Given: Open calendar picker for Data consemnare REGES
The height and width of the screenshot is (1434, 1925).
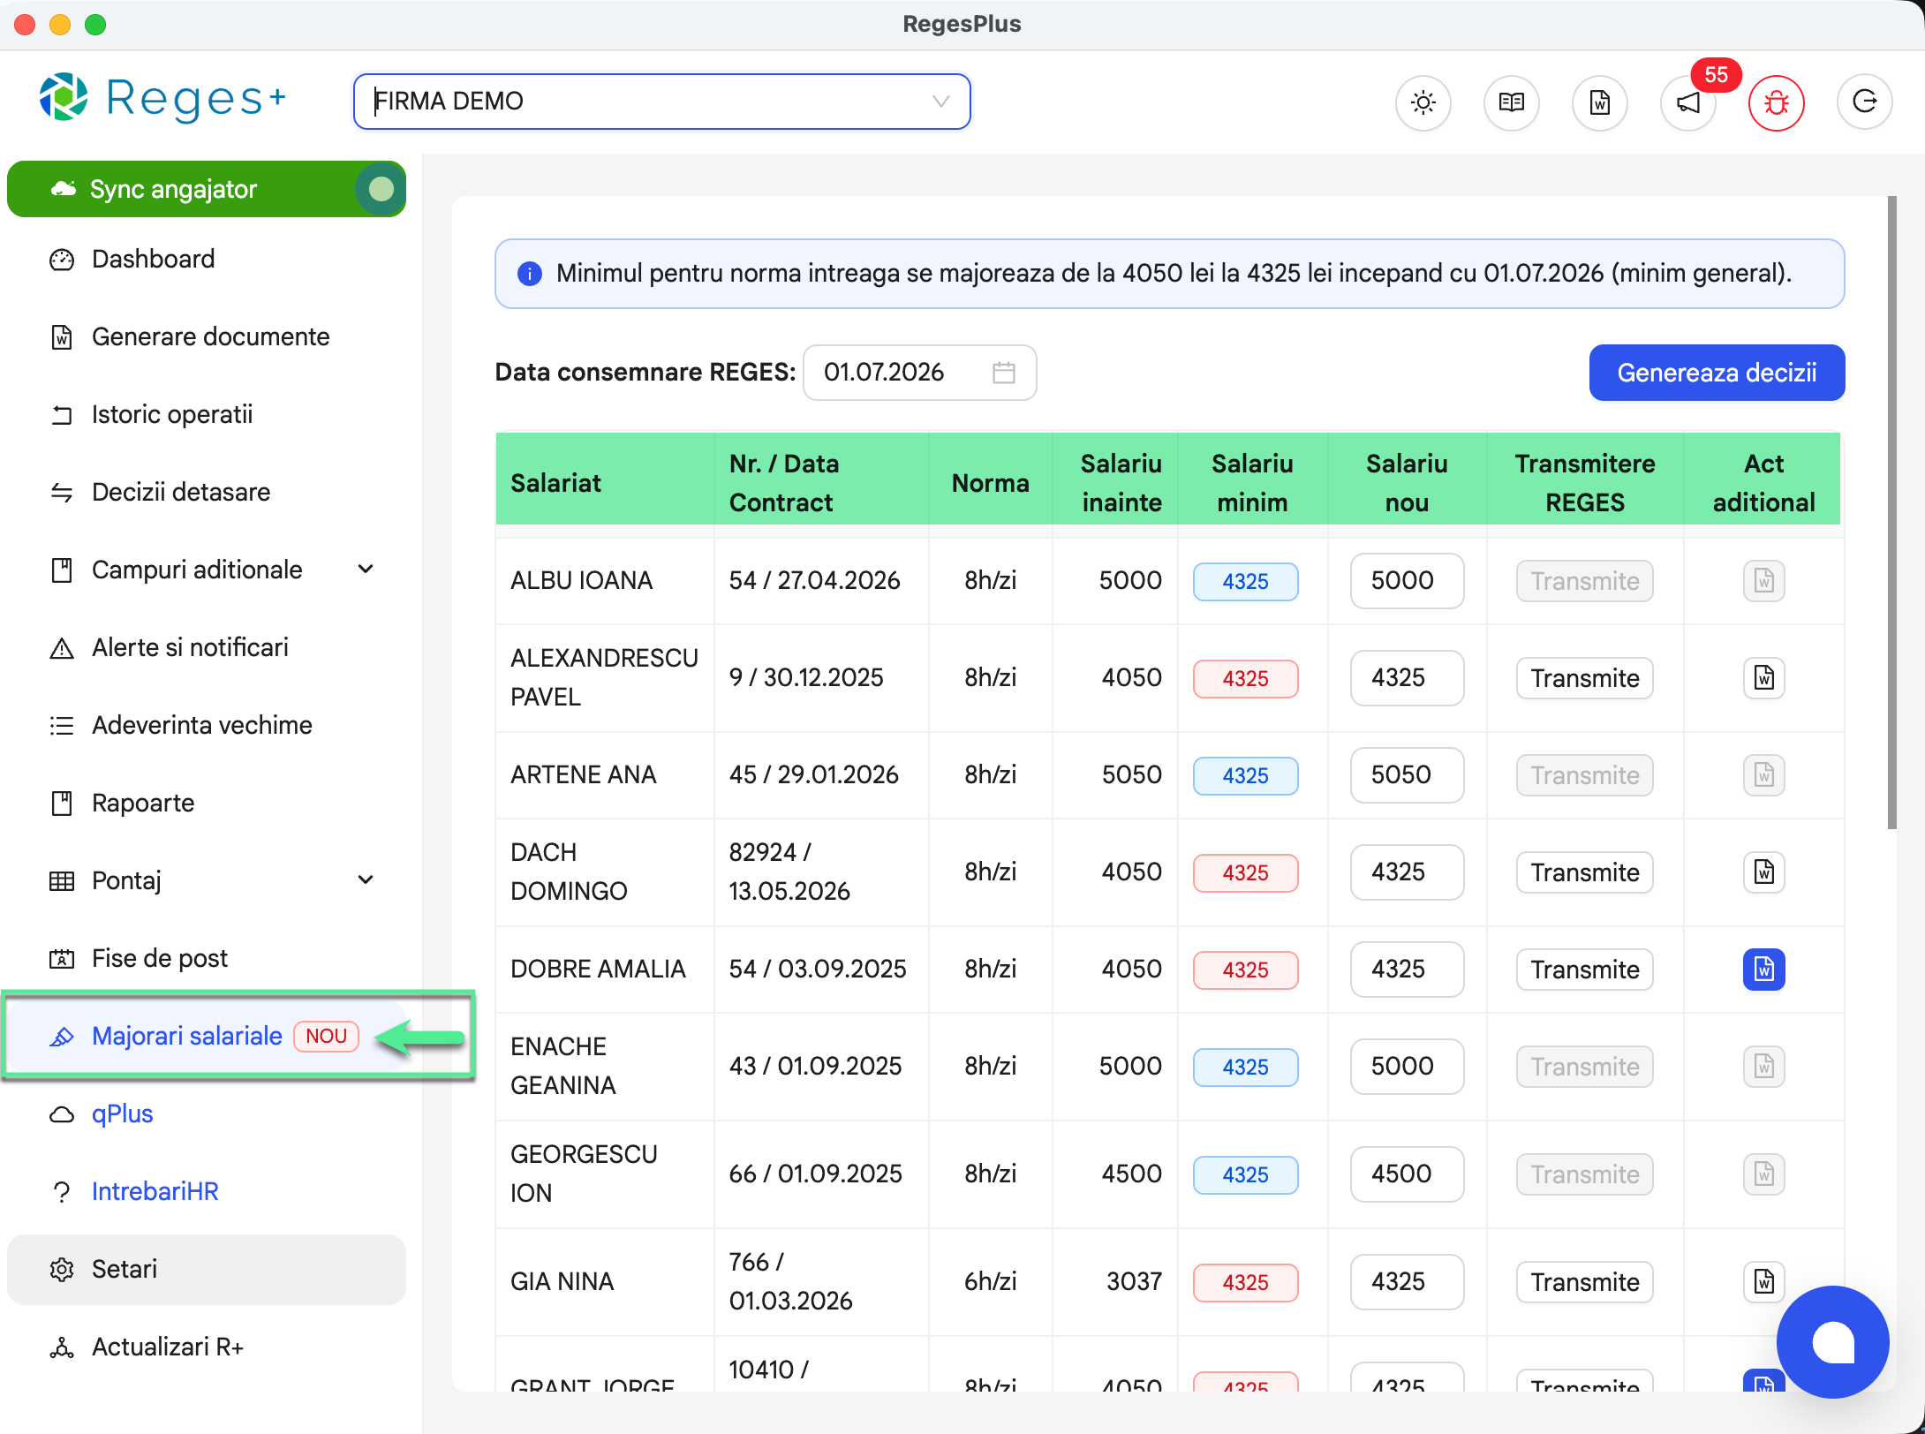Looking at the screenshot, I should tap(1003, 373).
